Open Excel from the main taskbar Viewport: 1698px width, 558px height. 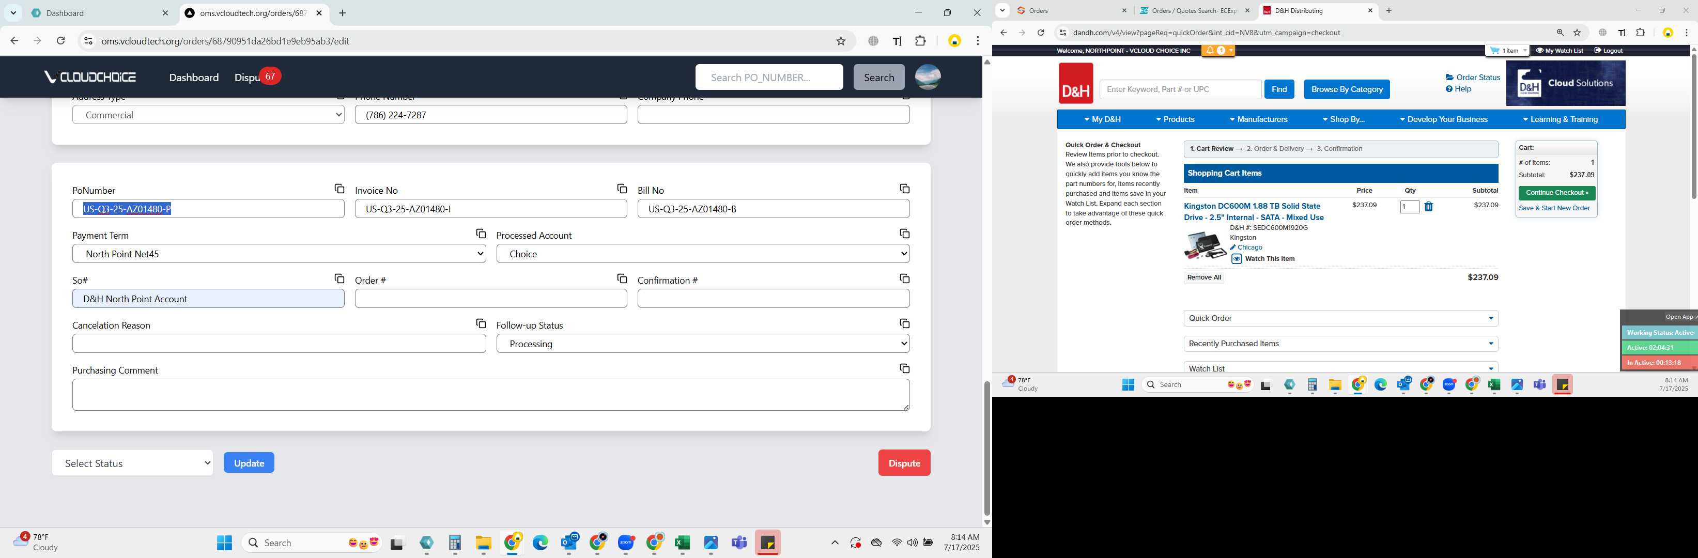[x=682, y=543]
